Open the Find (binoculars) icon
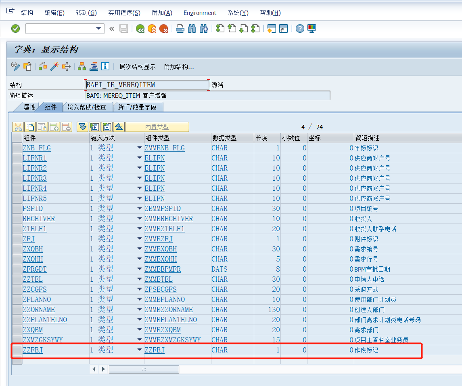 192,29
